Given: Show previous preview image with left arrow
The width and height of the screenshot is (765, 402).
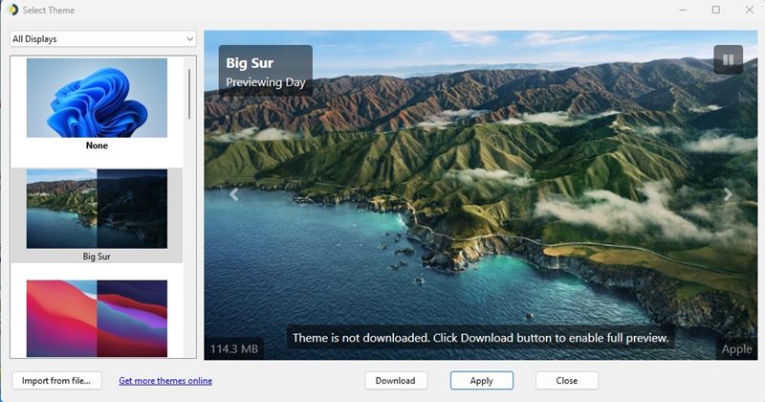Looking at the screenshot, I should 234,194.
